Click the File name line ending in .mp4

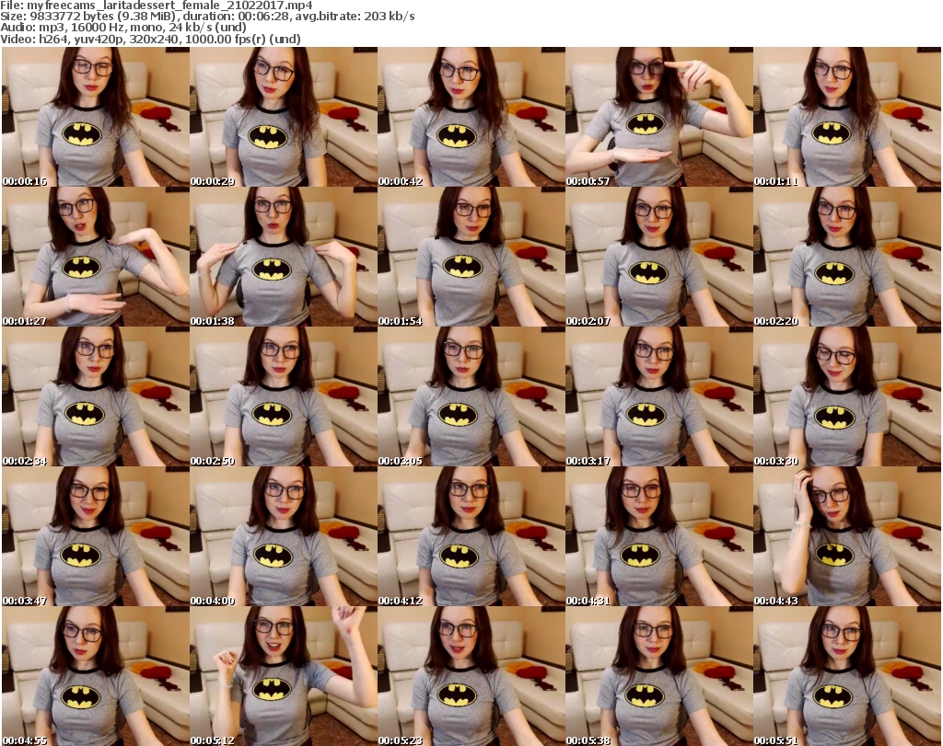coord(157,6)
